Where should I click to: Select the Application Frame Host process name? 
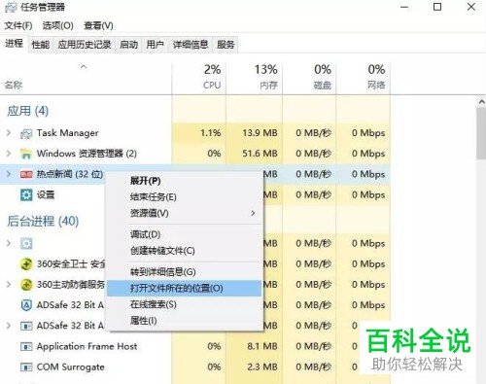[87, 346]
